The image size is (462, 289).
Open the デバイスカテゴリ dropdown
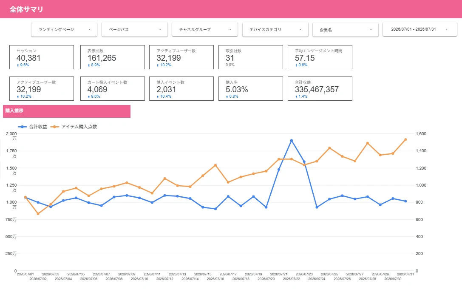click(275, 29)
